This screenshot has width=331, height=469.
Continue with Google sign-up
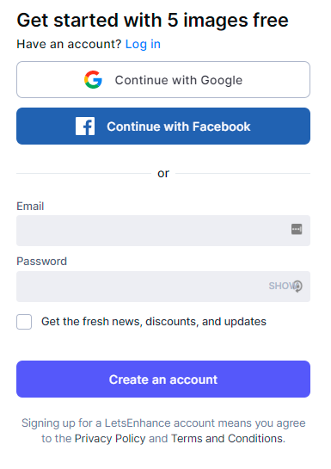[163, 80]
